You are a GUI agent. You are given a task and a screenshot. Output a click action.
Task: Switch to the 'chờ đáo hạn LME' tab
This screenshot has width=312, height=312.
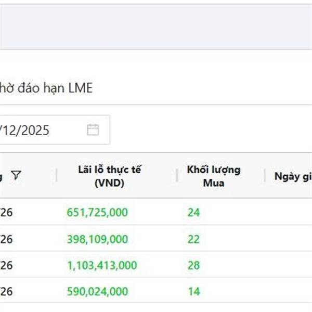point(46,88)
